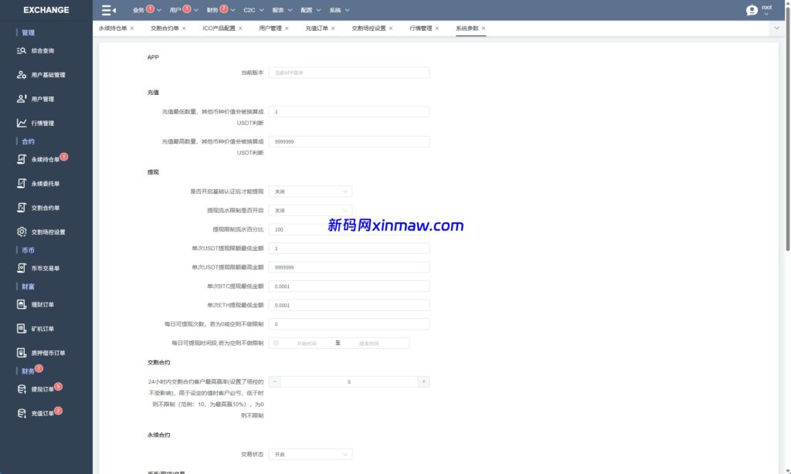The width and height of the screenshot is (791, 474).
Task: Click the page vertical scrollbar
Action: (787, 154)
